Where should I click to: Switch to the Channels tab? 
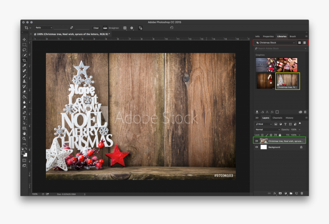pos(277,118)
